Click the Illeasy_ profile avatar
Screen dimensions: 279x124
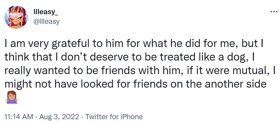pos(16,17)
